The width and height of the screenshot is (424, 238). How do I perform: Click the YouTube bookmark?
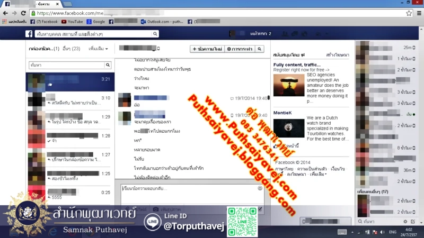pos(72,22)
